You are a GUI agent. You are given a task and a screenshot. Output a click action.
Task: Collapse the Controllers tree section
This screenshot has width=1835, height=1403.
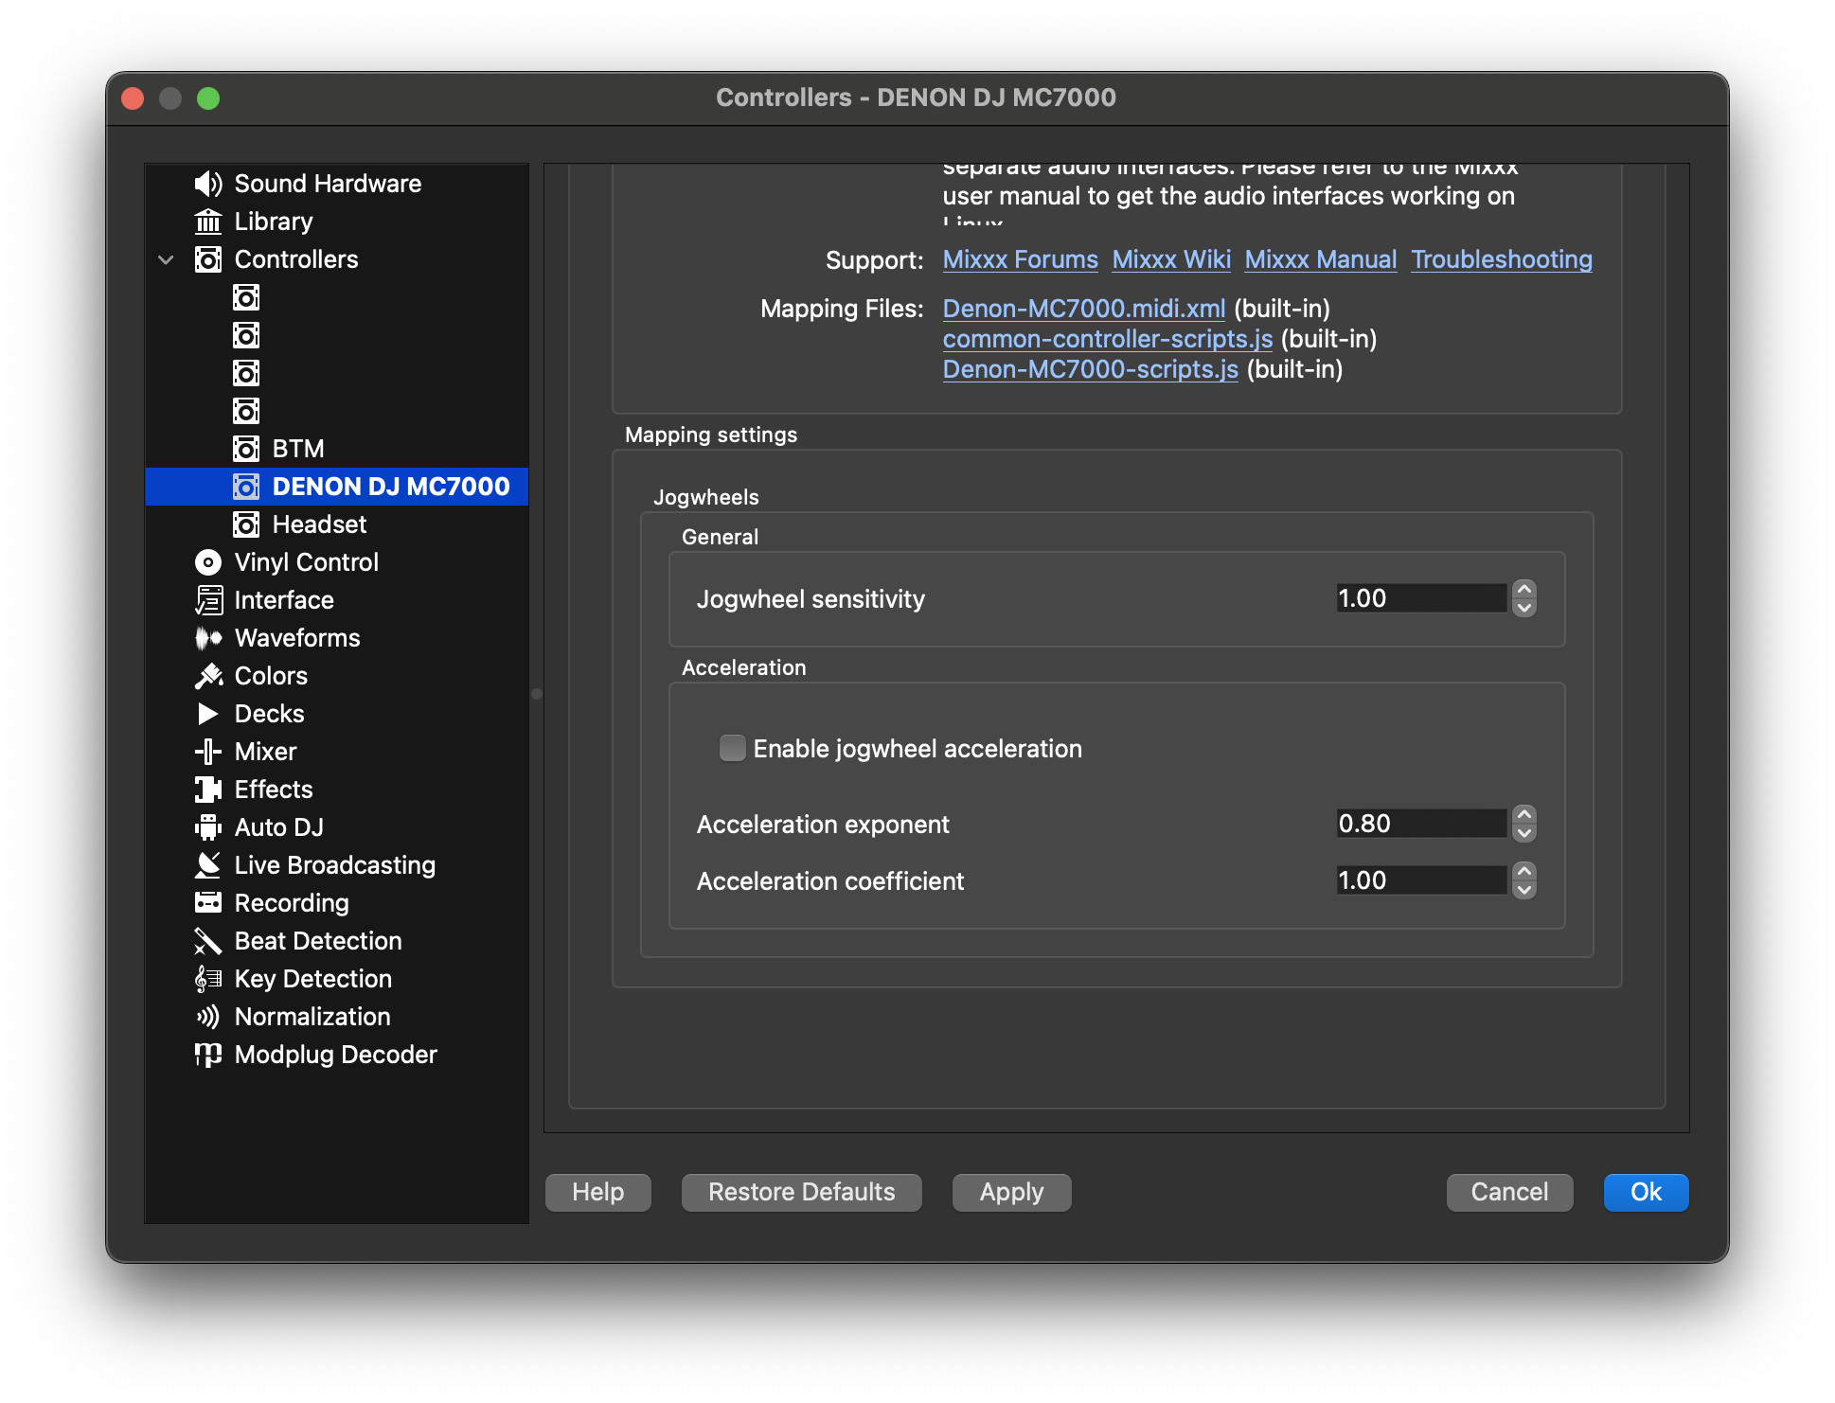166,259
